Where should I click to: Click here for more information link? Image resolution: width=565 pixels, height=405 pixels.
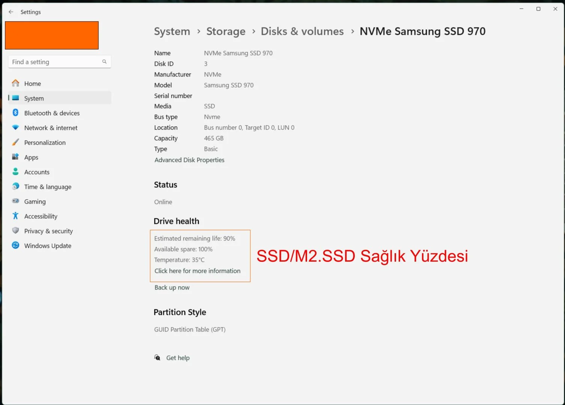pos(197,271)
